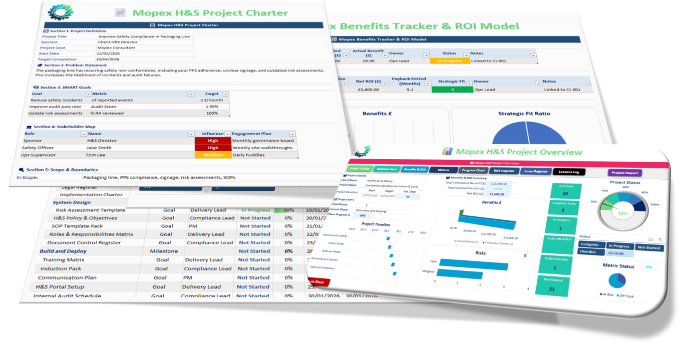Open the Goal column filter dropdown

88,94
